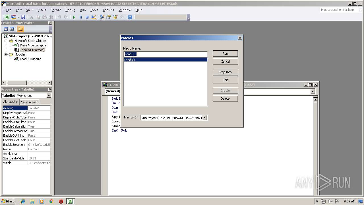Click Edit button in Macros dialog
Viewport: 364px width, 205px height.
[225, 80]
